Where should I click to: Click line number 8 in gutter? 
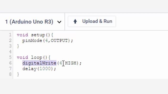coord(10,74)
